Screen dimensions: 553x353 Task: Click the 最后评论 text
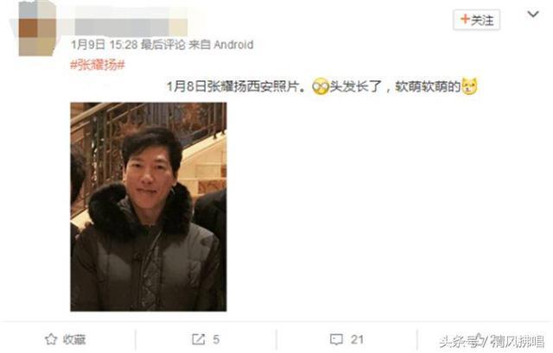pyautogui.click(x=163, y=45)
